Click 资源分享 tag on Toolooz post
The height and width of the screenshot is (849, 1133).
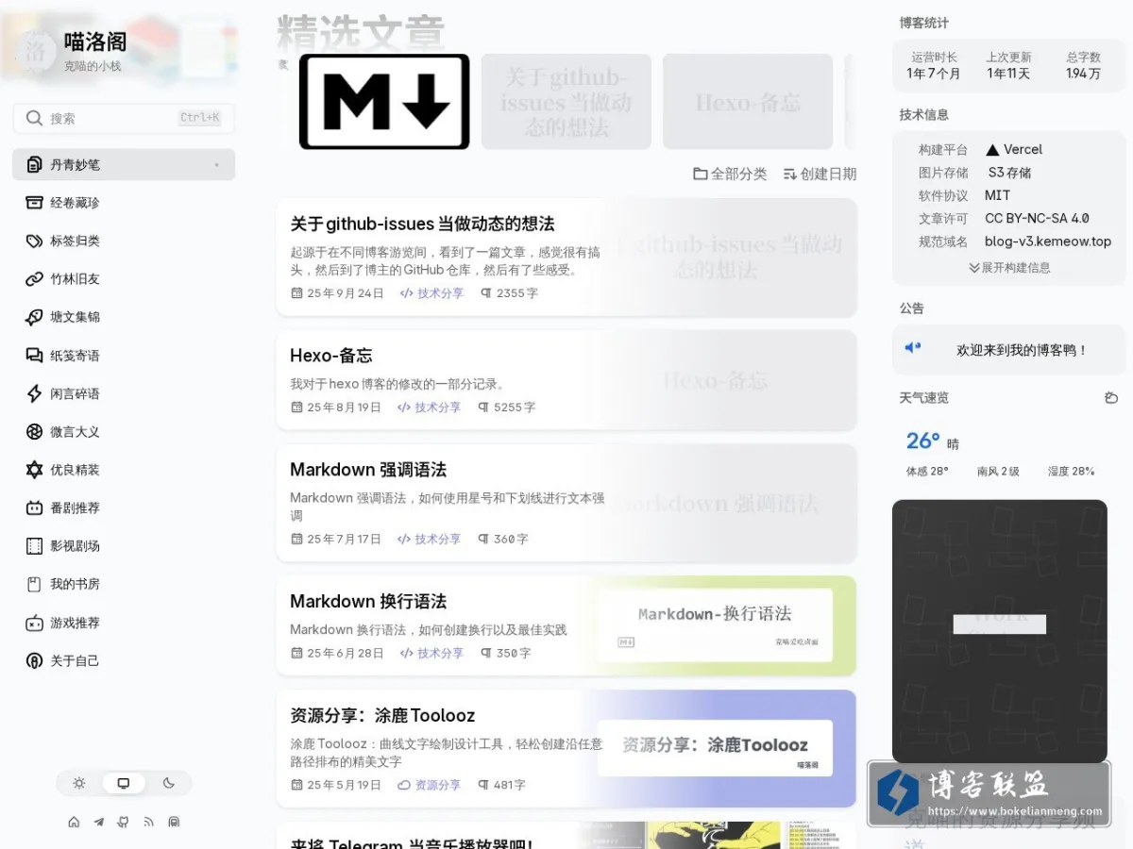[x=429, y=785]
